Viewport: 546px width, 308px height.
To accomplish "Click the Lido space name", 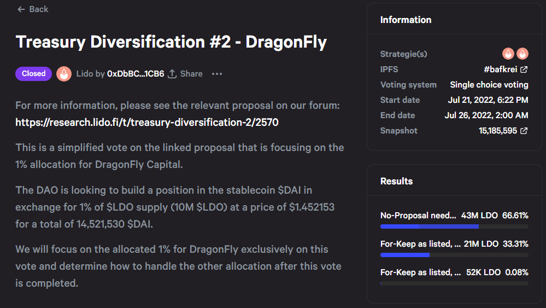I will pos(85,74).
